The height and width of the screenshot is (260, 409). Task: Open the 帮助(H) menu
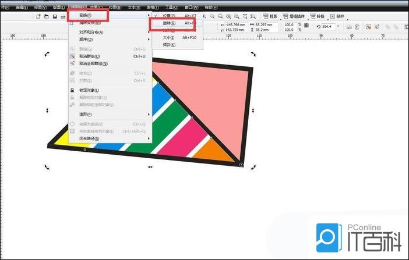211,8
